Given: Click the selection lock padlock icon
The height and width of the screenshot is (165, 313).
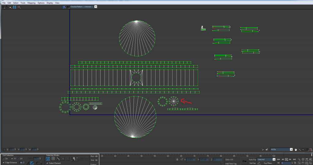Looking at the screenshot, I should (x=178, y=159).
